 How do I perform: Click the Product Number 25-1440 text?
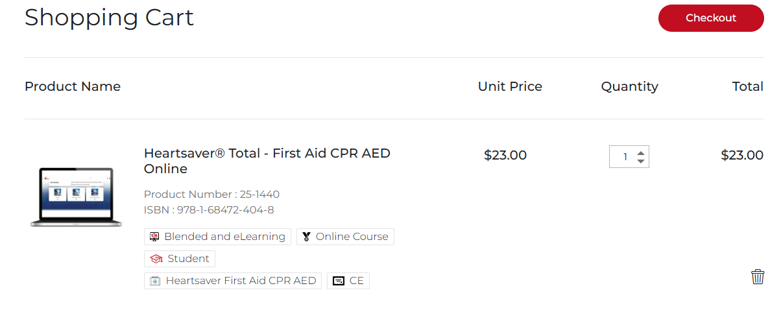[x=211, y=194]
